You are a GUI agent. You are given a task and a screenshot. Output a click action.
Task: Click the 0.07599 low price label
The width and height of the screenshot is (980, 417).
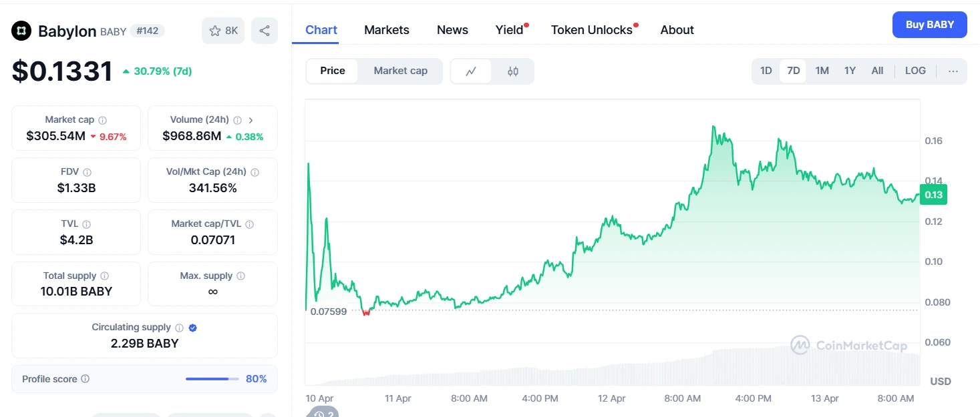329,311
